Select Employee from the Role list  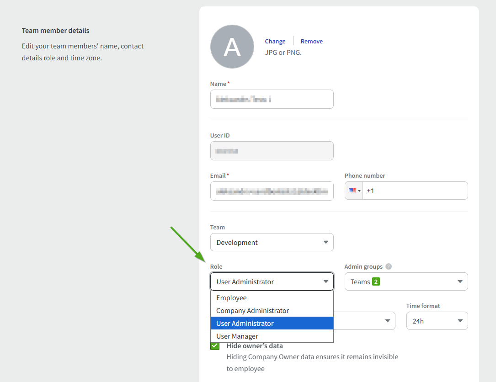click(231, 298)
